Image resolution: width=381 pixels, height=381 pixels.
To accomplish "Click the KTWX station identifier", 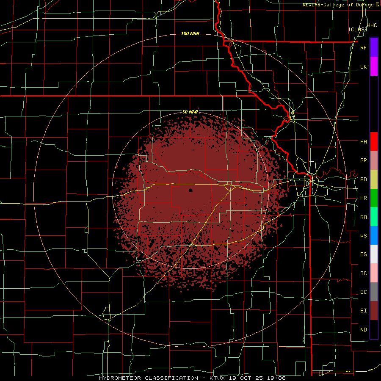I will (217, 378).
